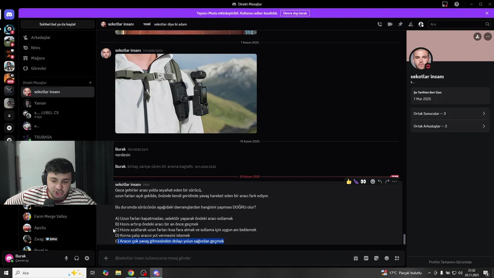The height and width of the screenshot is (278, 494).
Task: Go to Discord home direct messages icon
Action: 9,15
